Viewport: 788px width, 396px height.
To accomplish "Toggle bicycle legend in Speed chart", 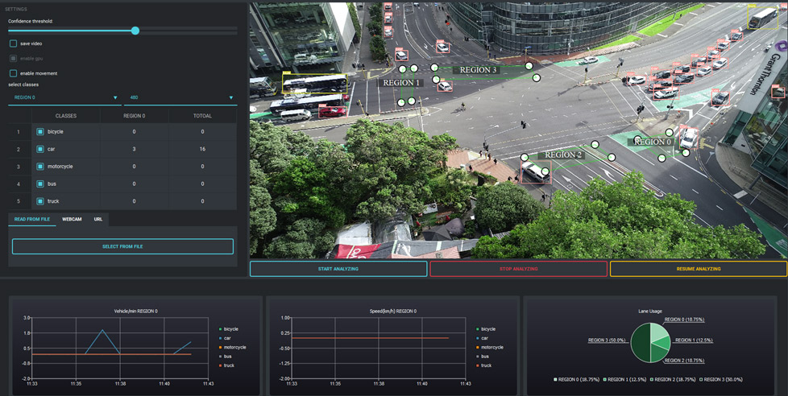I will pyautogui.click(x=486, y=329).
